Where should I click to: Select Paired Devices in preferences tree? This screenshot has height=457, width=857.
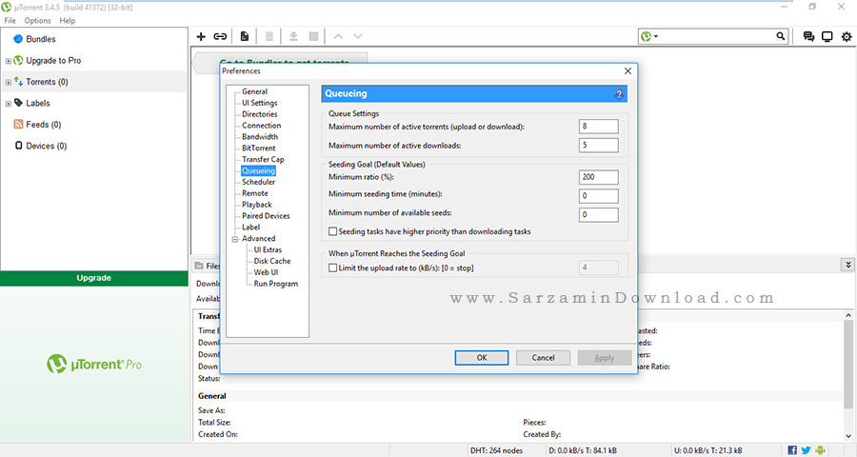pyautogui.click(x=266, y=216)
